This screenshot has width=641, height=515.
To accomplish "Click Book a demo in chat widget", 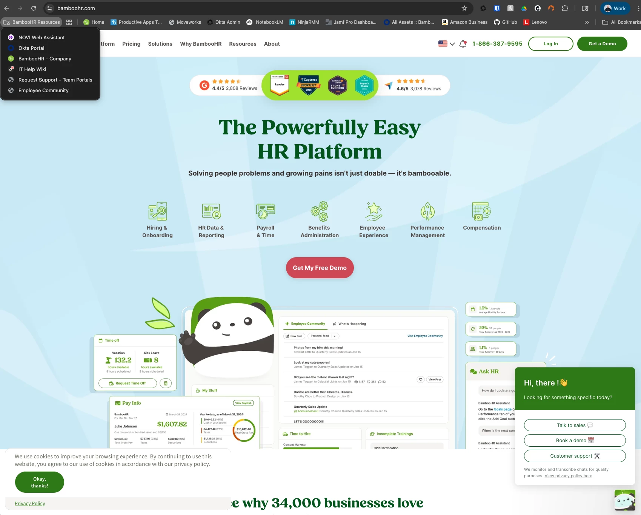I will pyautogui.click(x=575, y=440).
